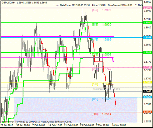Click the GBPUSD,H4 chart title text
The image size is (153, 128).
tap(8, 2)
